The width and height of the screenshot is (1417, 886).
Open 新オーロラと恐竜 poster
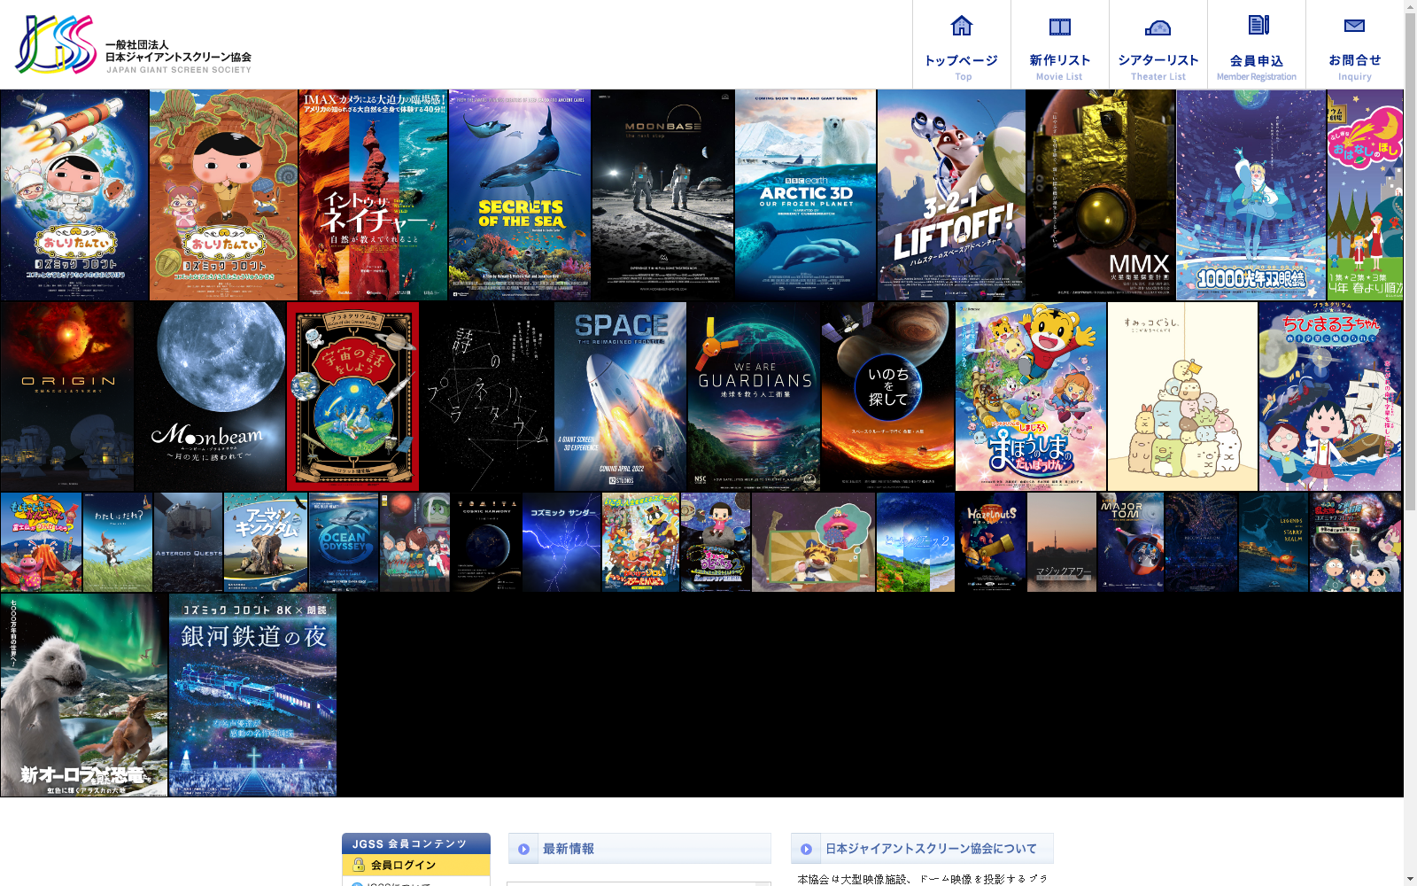click(x=84, y=696)
